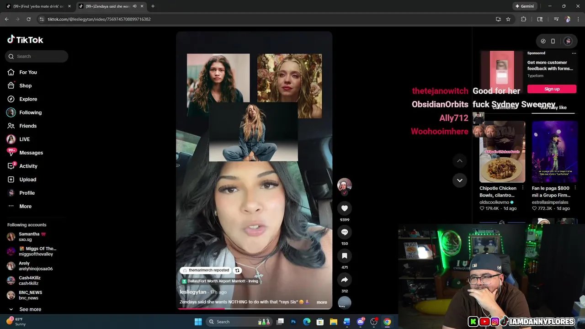Screen dimensions: 585x329
Task: Seek on the video progress bar
Action: pyautogui.click(x=254, y=308)
